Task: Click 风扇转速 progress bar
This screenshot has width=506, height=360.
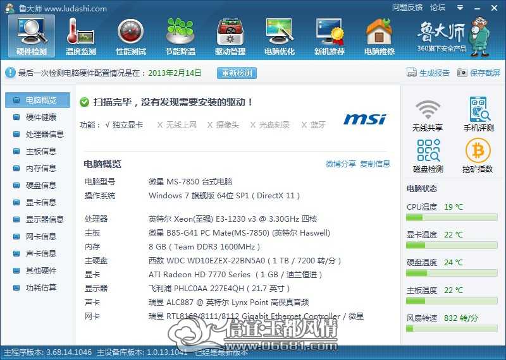Action: tap(452, 329)
